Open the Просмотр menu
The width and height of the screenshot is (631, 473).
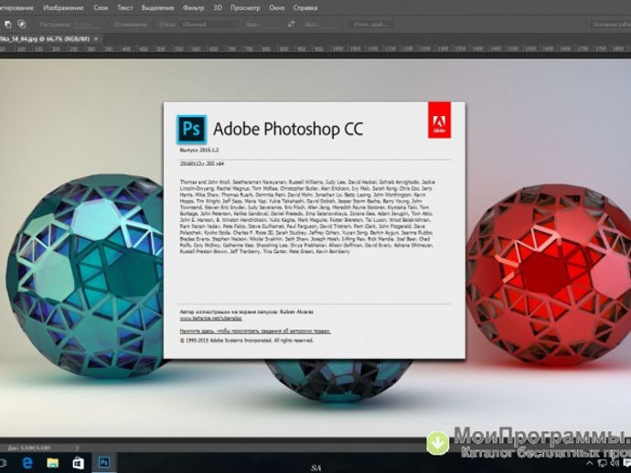245,7
